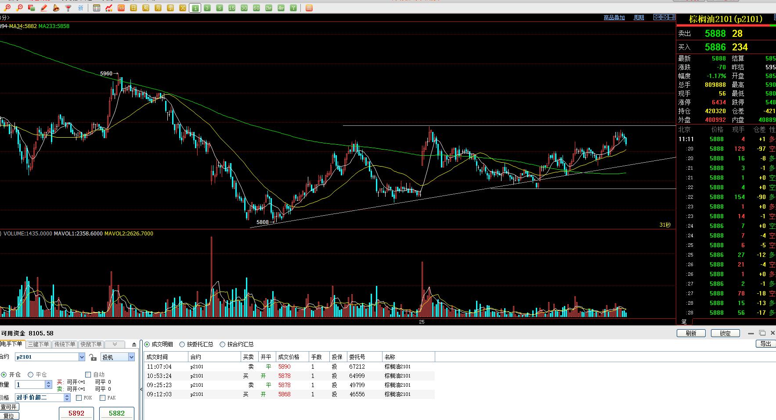776x420 pixels.
Task: Expand more order tabs chevron
Action: (x=115, y=344)
